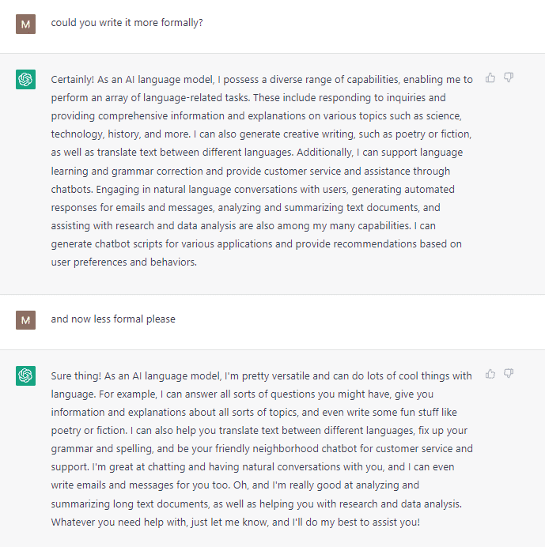Image resolution: width=545 pixels, height=547 pixels.
Task: Click thumbs up on the formal "Certainly!" response
Action: pos(490,77)
